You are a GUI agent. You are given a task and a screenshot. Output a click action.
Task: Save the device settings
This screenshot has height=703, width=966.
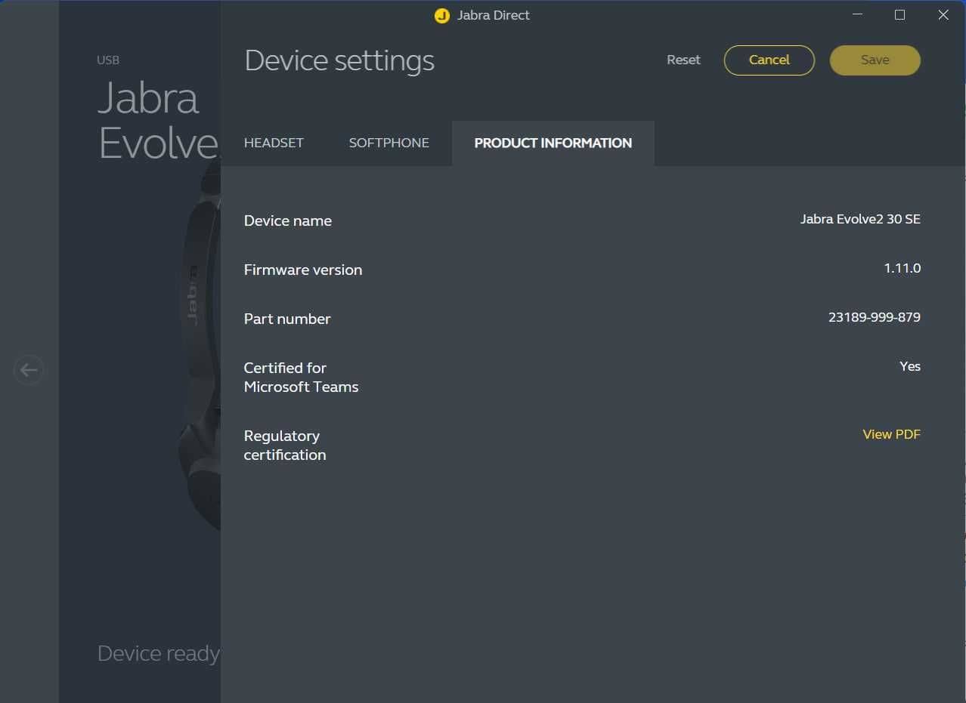pyautogui.click(x=875, y=60)
